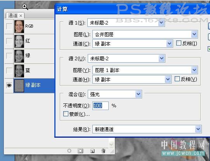Enable 反相(I) checkbox for source 1

[x=179, y=43]
